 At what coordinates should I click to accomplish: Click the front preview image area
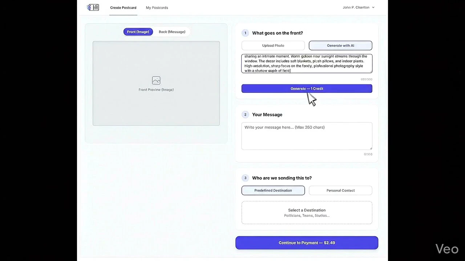(156, 83)
